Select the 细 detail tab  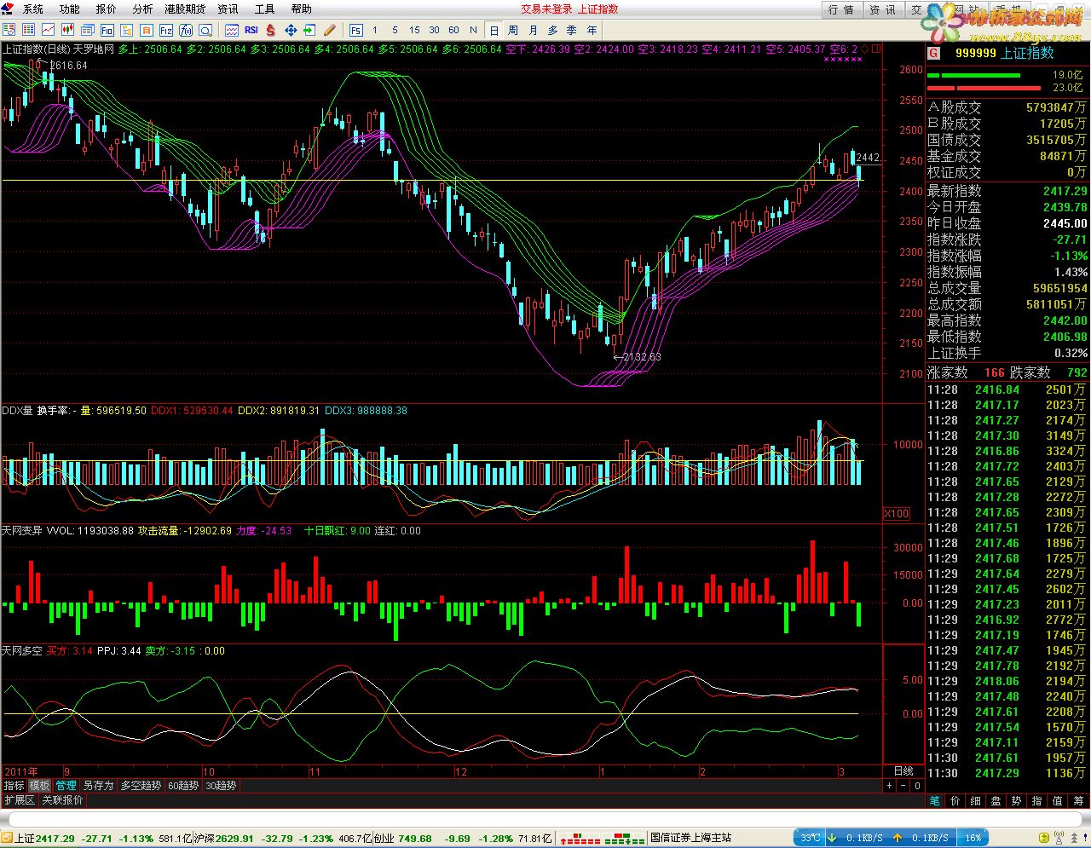coord(976,801)
